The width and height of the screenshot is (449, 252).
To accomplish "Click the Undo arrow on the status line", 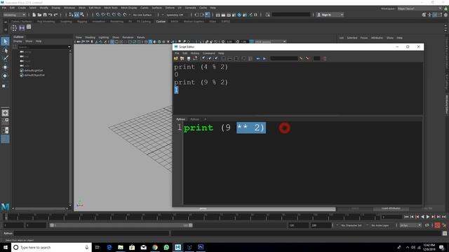I will click(50, 15).
